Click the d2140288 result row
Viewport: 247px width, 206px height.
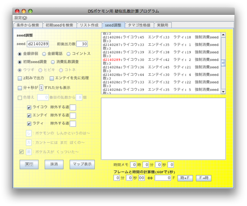tap(161, 52)
